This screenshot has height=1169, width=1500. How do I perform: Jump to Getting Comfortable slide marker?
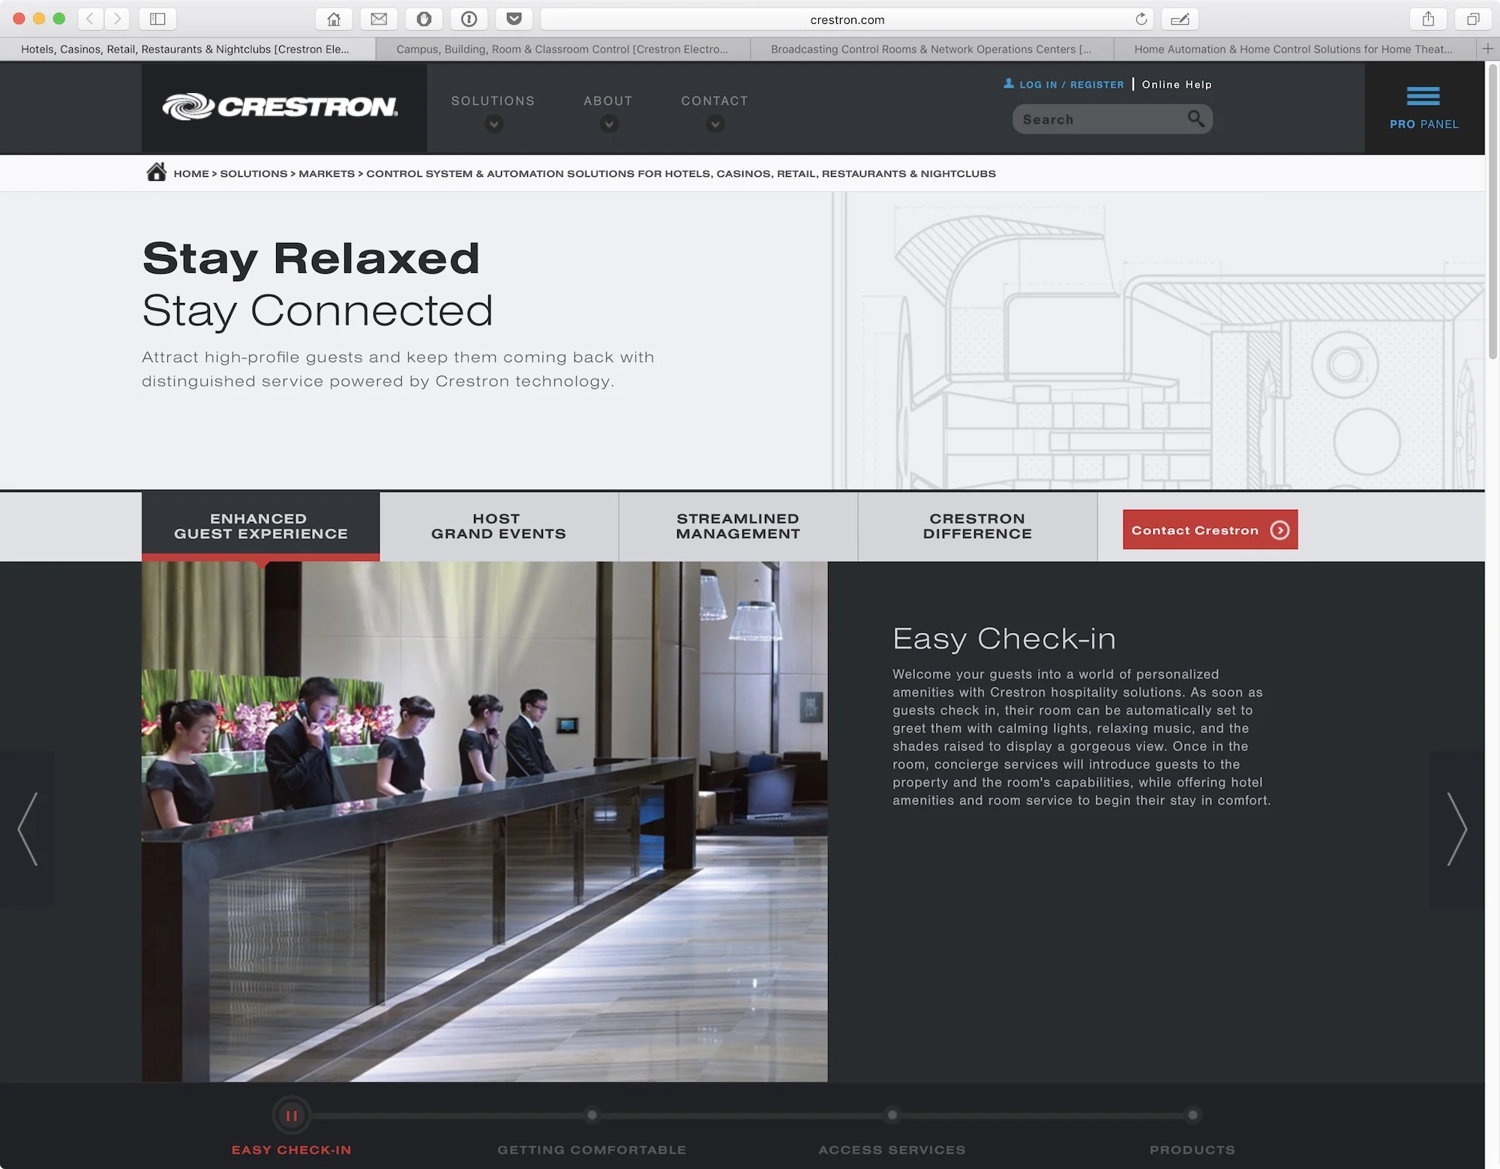pyautogui.click(x=592, y=1115)
